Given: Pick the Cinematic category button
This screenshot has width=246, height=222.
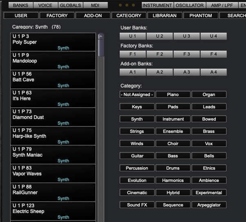Looking at the screenshot, I should (x=137, y=193).
